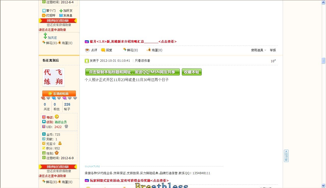326x188 pixels.
Task: Open 玩家回馈式宣传活动 promo link
Action: (x=129, y=181)
